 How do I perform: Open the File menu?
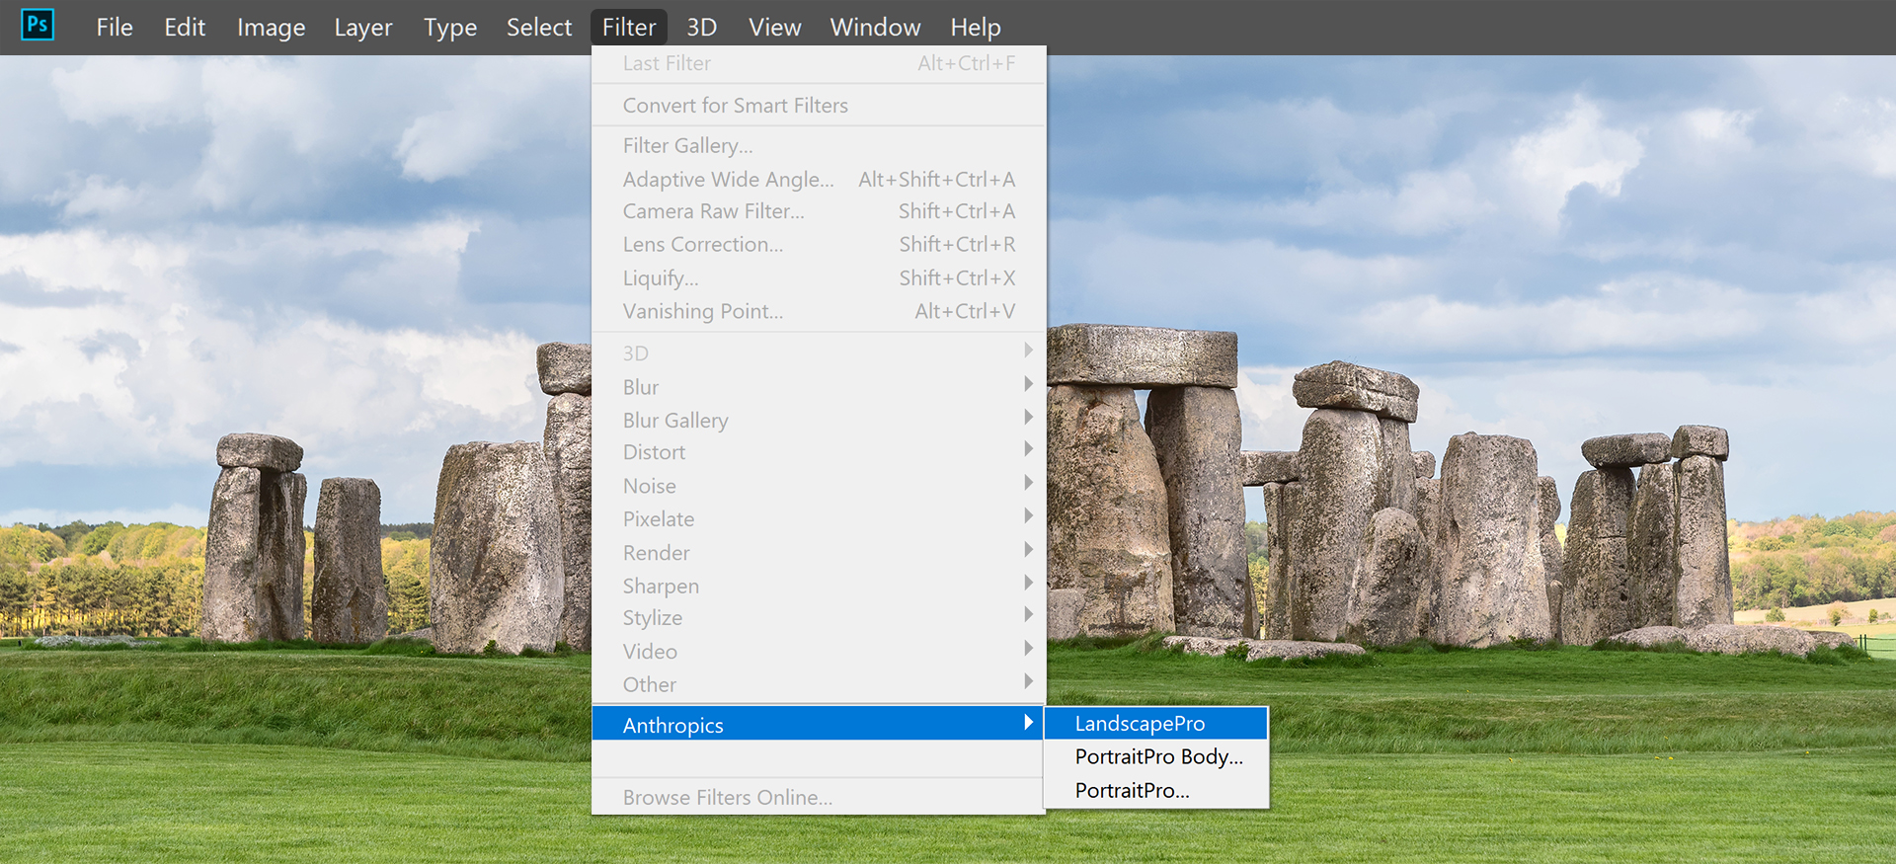point(115,28)
